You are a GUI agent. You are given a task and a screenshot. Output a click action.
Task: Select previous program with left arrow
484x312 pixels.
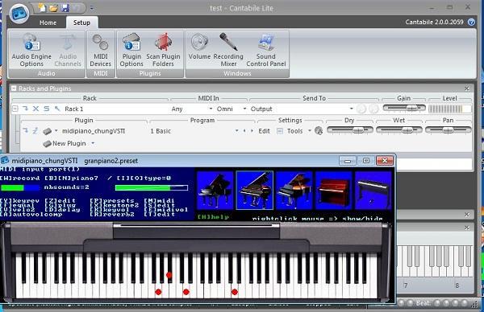pyautogui.click(x=244, y=131)
